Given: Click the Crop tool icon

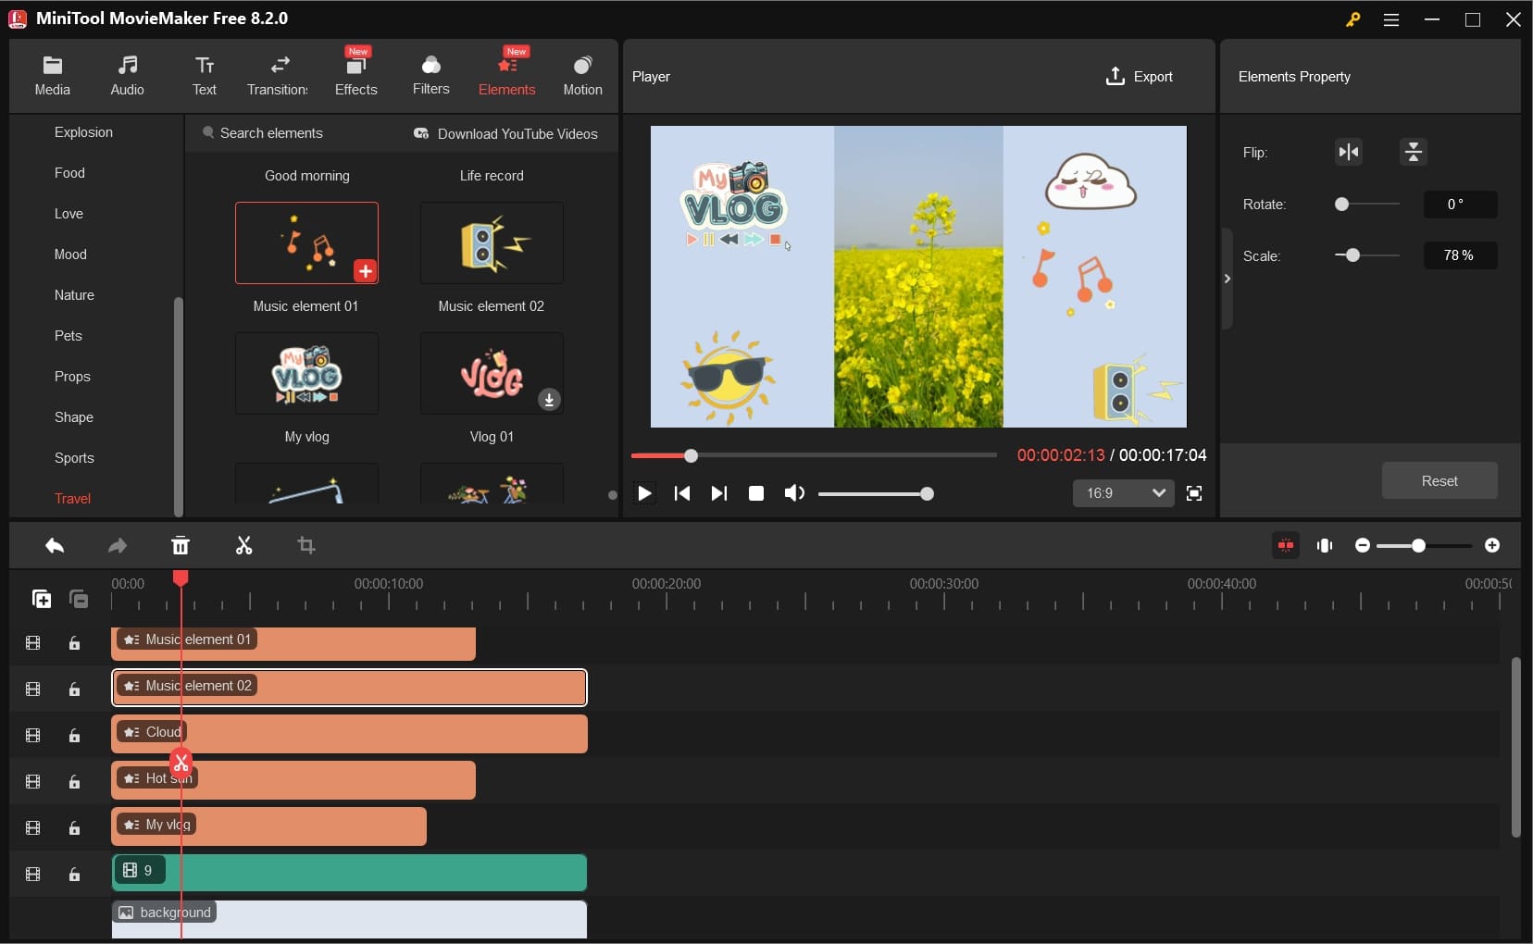Looking at the screenshot, I should pyautogui.click(x=306, y=546).
